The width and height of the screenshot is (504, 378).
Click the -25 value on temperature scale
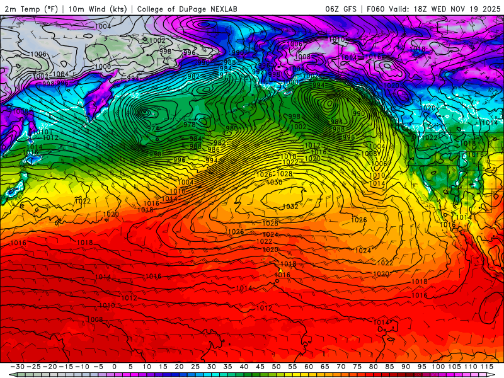point(34,367)
